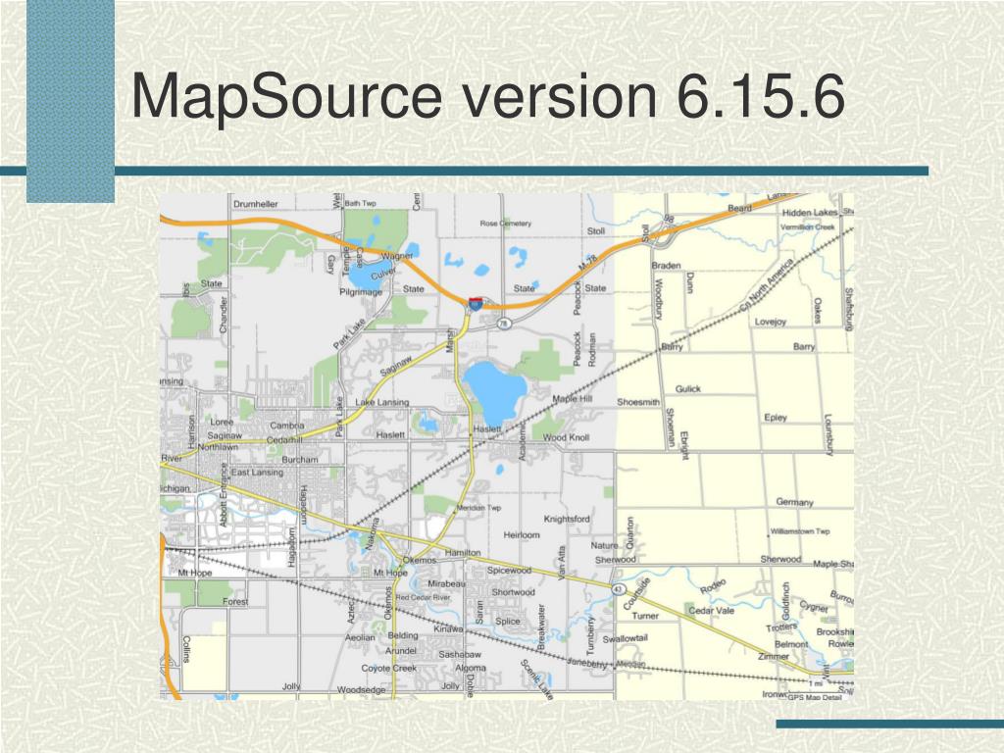Select the Rodeo street label
Viewport: 1004px width, 753px height.
pyautogui.click(x=713, y=586)
